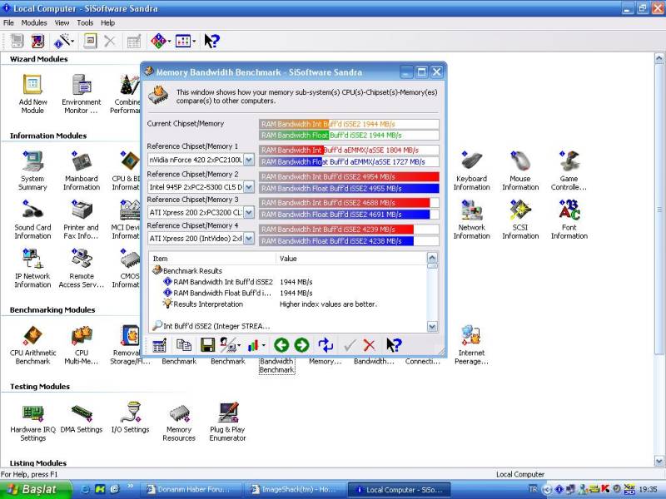Image resolution: width=666 pixels, height=499 pixels.
Task: Open the Internet Peerage module
Action: [x=471, y=345]
